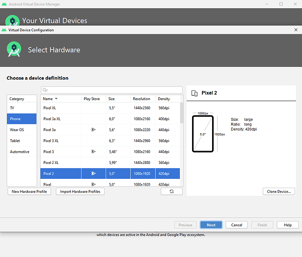Select the Pixel 3a XL device row
Viewport: 302px width, 257px height.
(x=110, y=119)
